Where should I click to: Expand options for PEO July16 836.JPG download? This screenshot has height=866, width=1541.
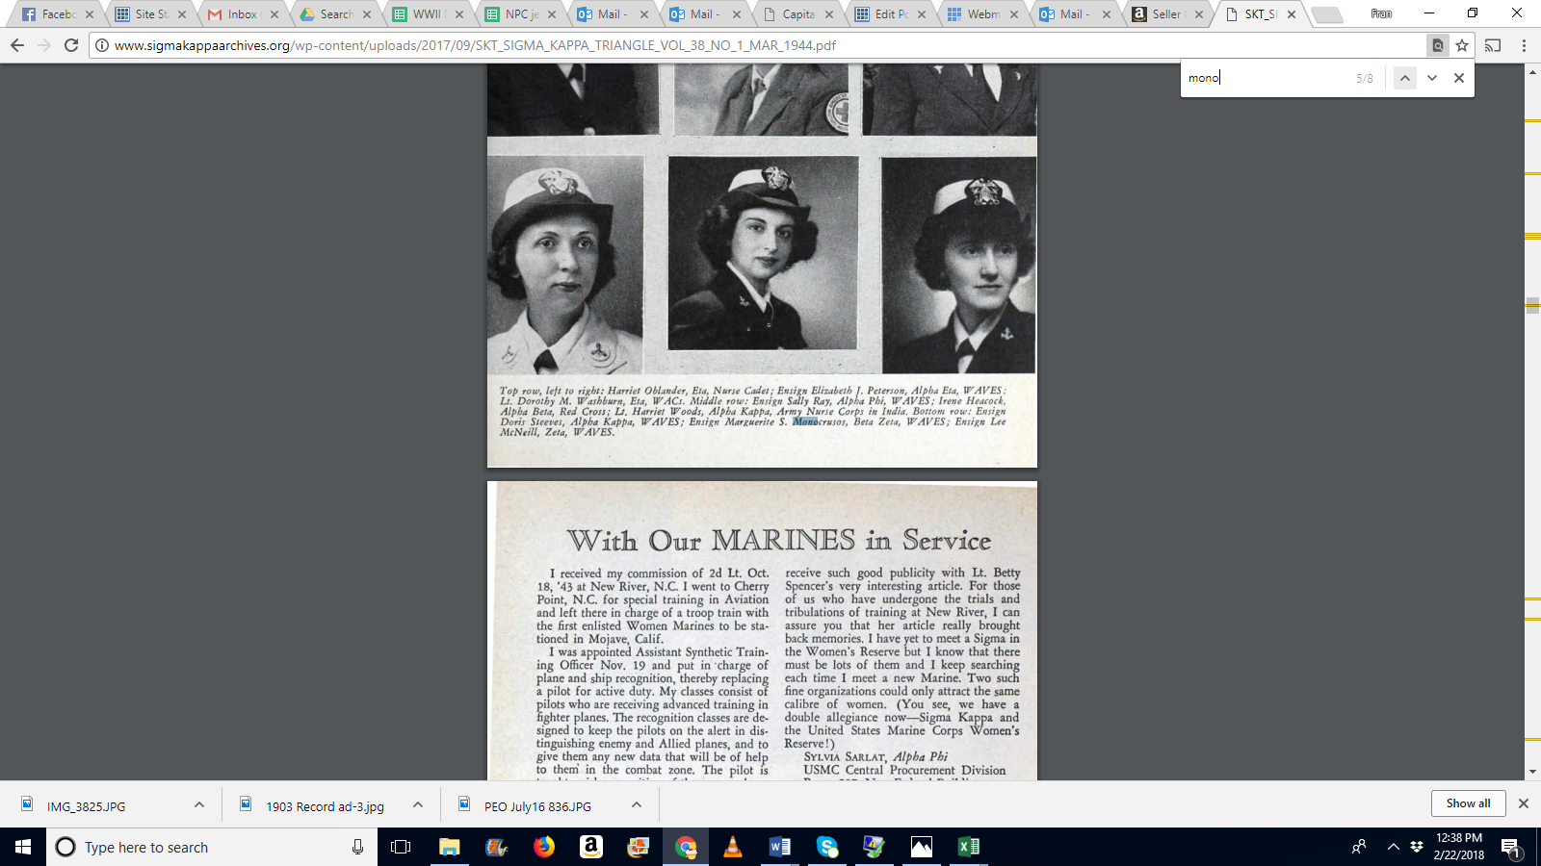(x=637, y=805)
